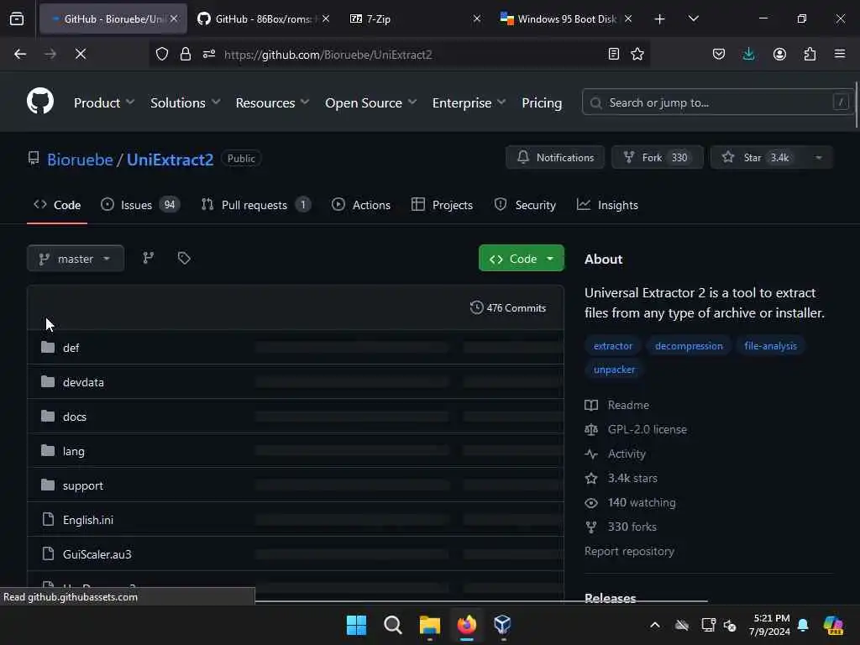Expand the Product navigation menu
Viewport: 860px width, 645px height.
coord(104,102)
